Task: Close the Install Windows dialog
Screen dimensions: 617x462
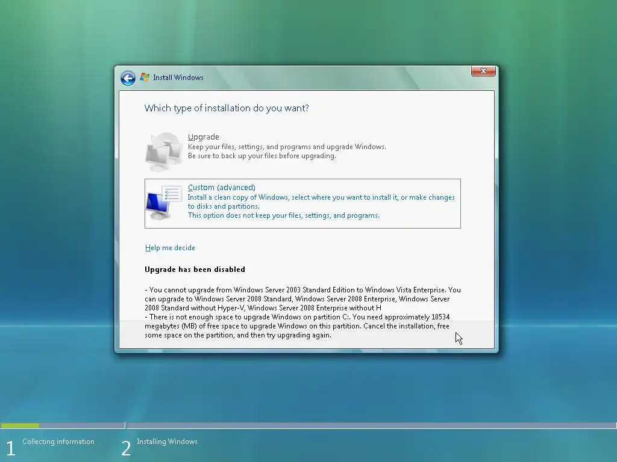Action: pos(483,71)
